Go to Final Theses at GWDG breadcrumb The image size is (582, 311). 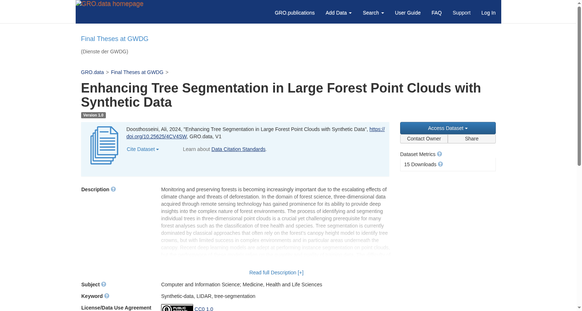pos(137,72)
